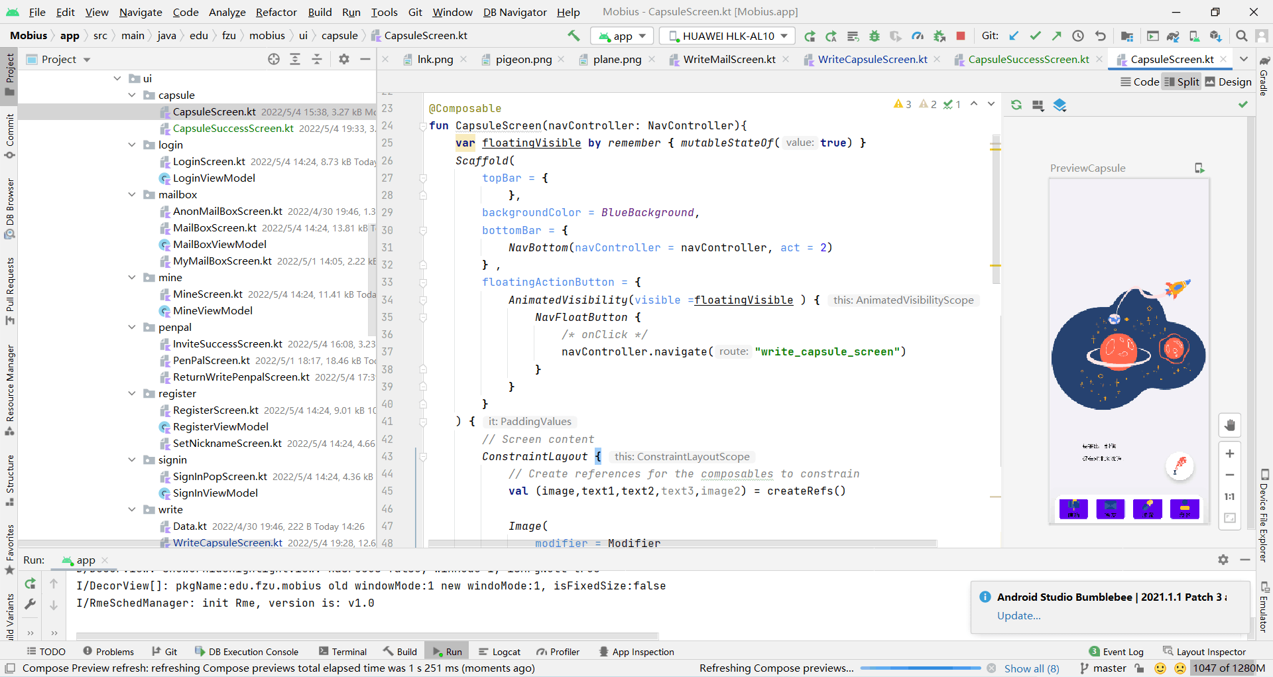This screenshot has height=677, width=1273.
Task: Open the Terminal tool window
Action: pos(342,652)
